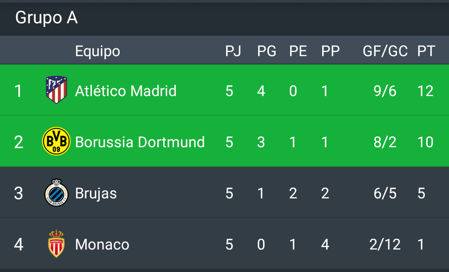Go to Borussia Dortmund team page
This screenshot has height=272, width=449.
[140, 142]
